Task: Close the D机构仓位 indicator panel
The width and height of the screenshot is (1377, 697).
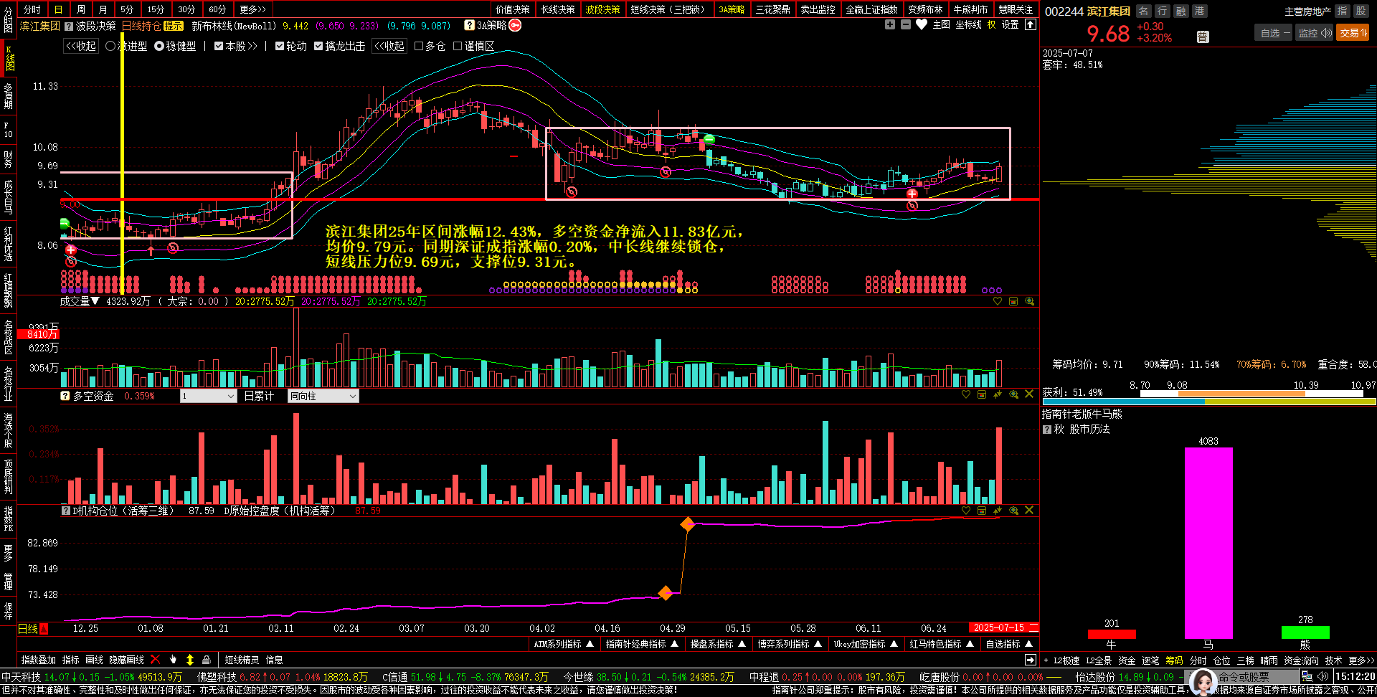Action: click(x=1029, y=511)
